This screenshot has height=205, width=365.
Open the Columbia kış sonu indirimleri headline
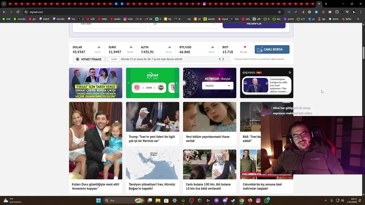(x=262, y=186)
